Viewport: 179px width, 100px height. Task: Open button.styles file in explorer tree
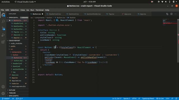(17, 61)
